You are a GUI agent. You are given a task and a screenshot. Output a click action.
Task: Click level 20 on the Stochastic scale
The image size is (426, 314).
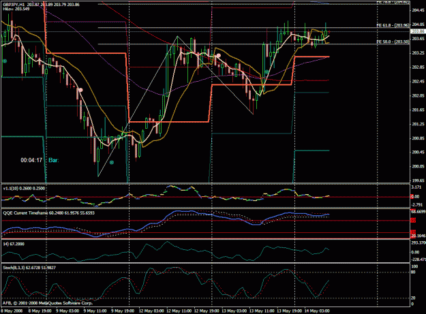413,298
